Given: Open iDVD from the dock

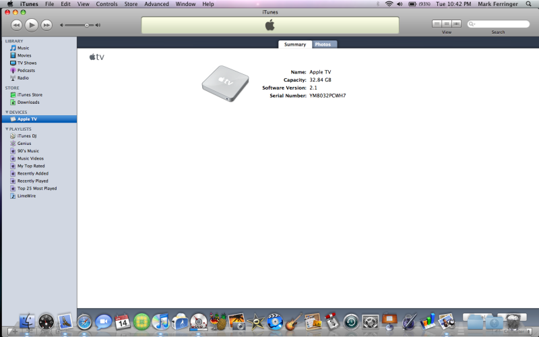Looking at the screenshot, I should tap(275, 322).
